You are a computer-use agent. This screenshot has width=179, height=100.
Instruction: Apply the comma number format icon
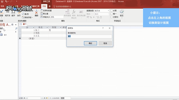[94, 17]
